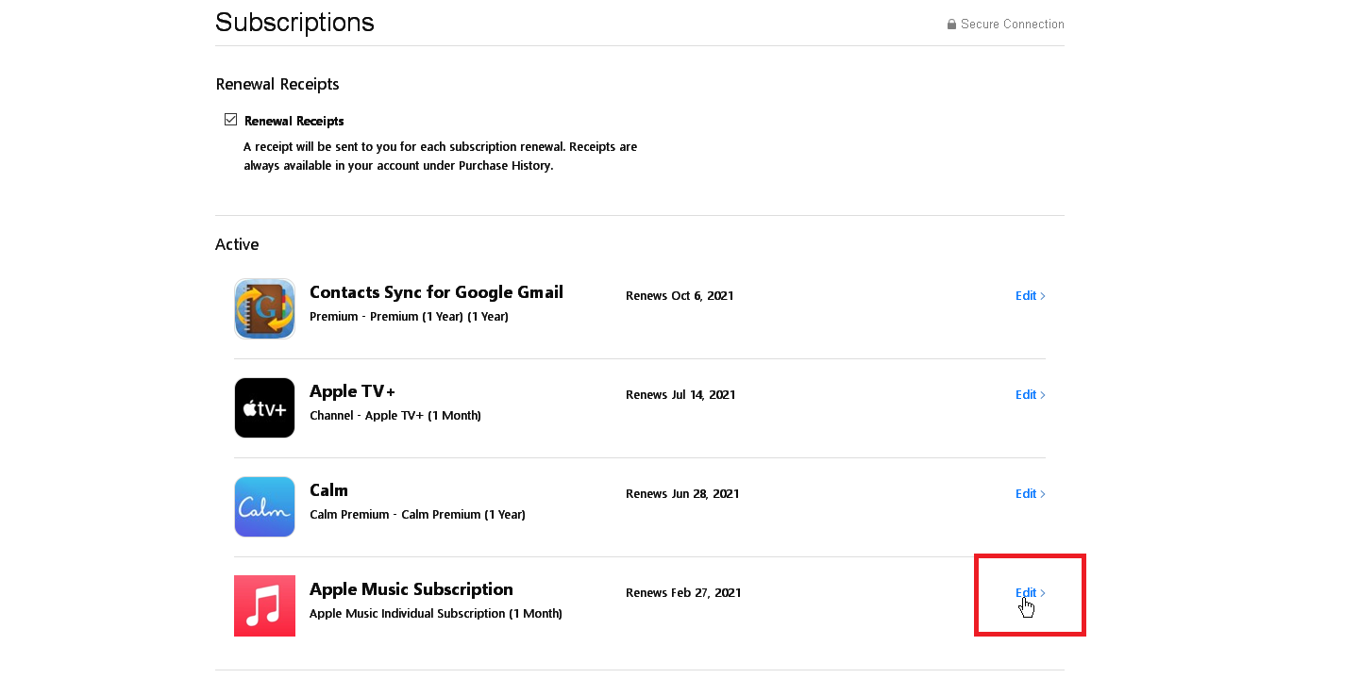1360x695 pixels.
Task: Click the Calm app icon
Action: point(264,506)
